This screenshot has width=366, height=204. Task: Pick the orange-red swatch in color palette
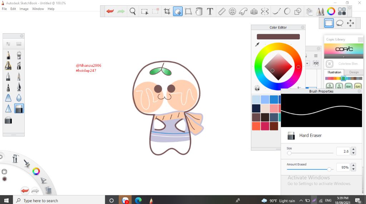(x=256, y=126)
